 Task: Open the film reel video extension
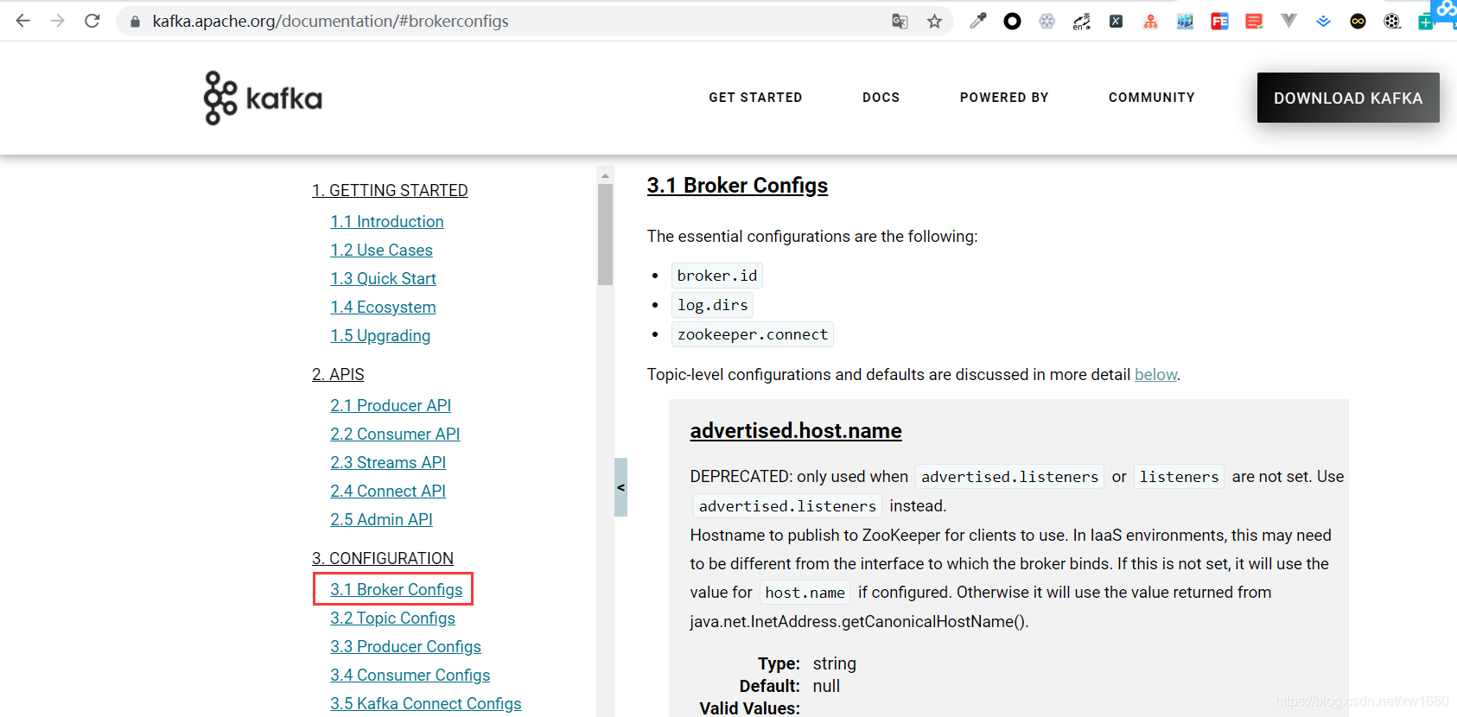point(1392,22)
